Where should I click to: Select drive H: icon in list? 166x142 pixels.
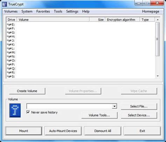9,36
